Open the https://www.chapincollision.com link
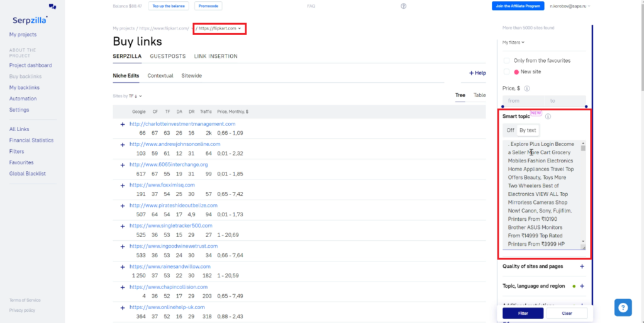Screen dimensions: 644x323 click(x=169, y=287)
